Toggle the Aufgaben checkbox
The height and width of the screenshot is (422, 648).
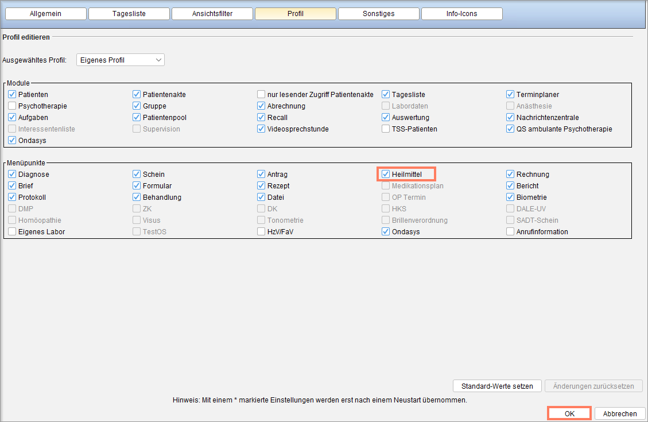[12, 117]
